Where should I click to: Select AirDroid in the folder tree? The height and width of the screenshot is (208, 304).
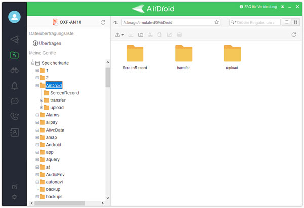point(54,85)
